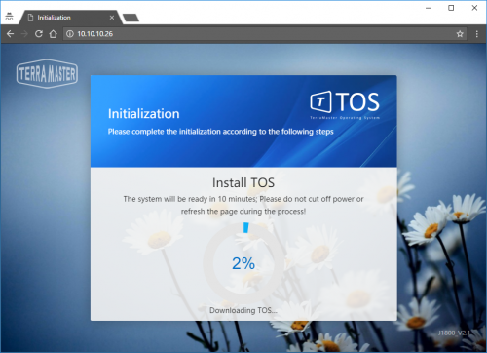Click the Downloading TOS status text
The width and height of the screenshot is (487, 353).
[243, 310]
